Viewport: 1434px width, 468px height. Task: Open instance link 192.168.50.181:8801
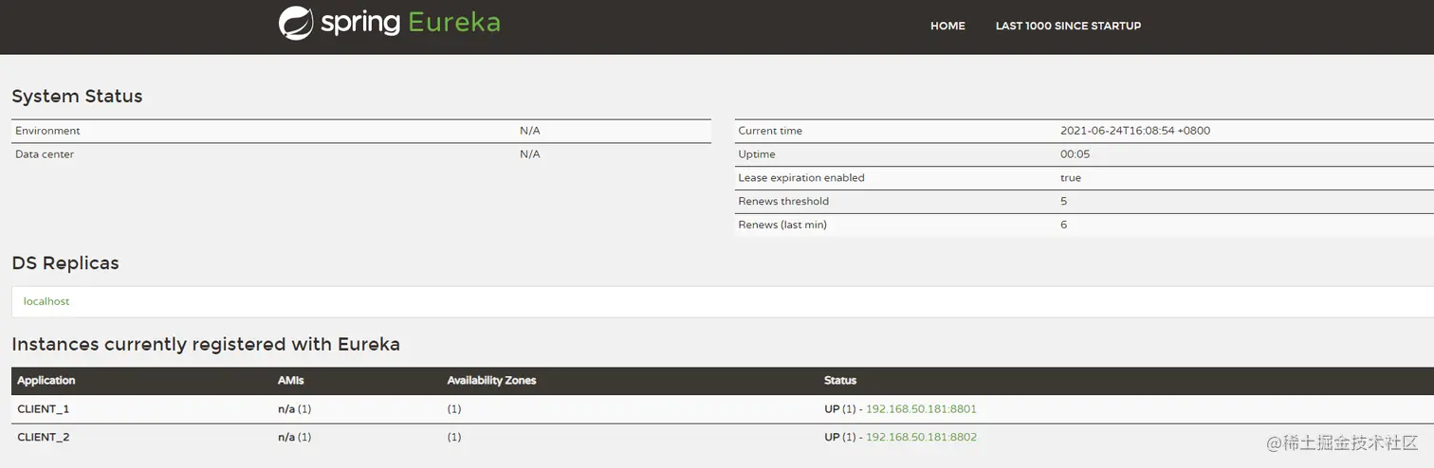[x=921, y=409]
